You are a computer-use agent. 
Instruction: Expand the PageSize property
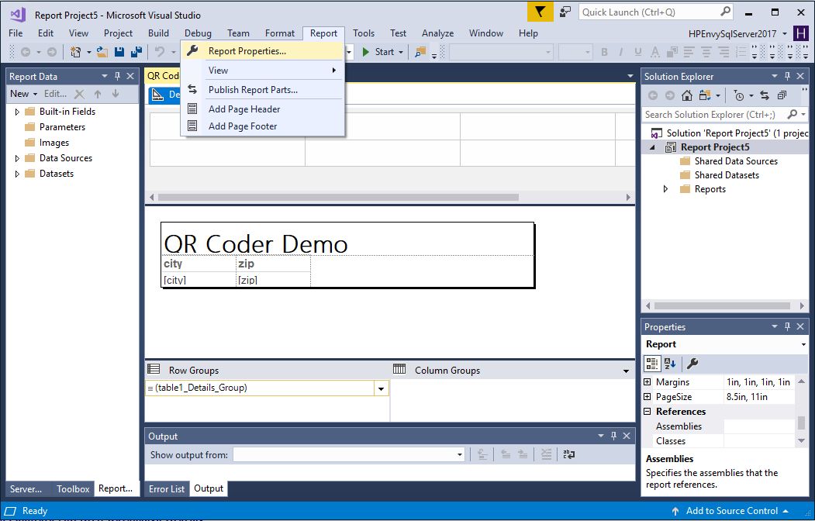647,397
